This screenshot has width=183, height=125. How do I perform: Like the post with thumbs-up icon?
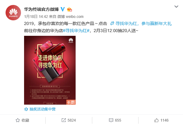pyautogui.click(x=156, y=120)
